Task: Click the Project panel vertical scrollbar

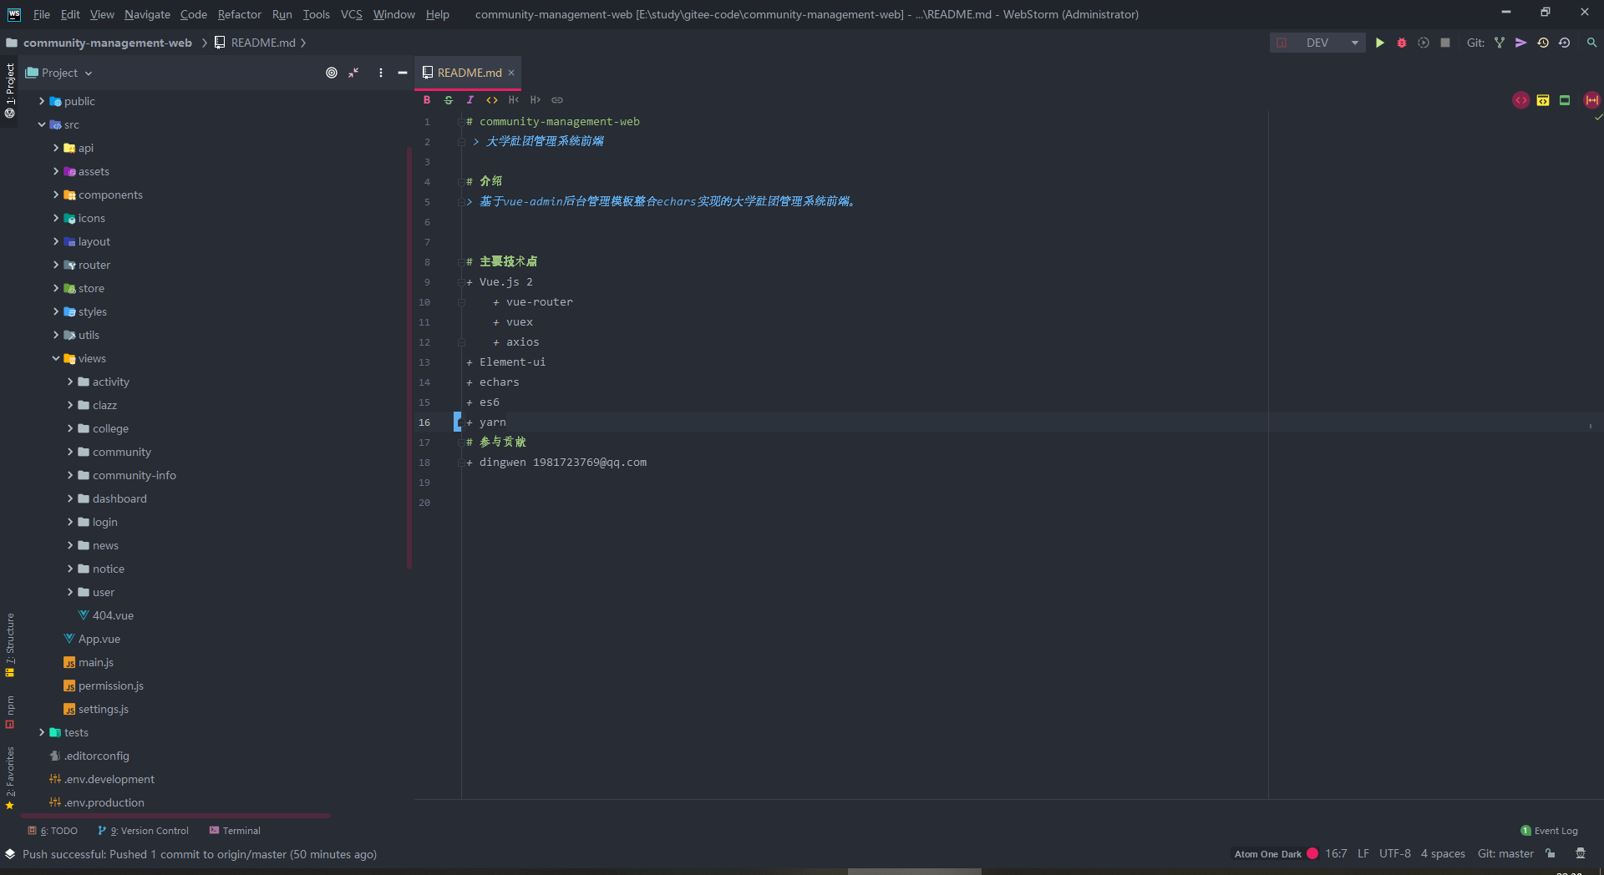Action: (x=409, y=359)
